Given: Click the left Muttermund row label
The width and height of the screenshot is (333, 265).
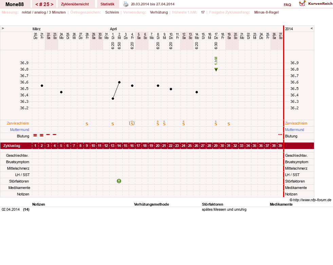Looking at the screenshot, I should click(20, 130).
